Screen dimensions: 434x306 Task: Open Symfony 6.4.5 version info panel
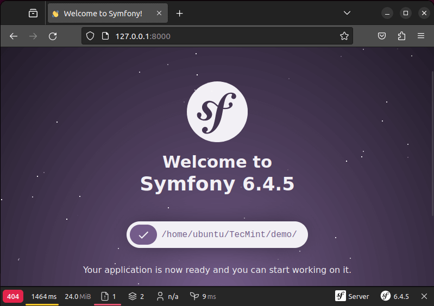coord(394,296)
